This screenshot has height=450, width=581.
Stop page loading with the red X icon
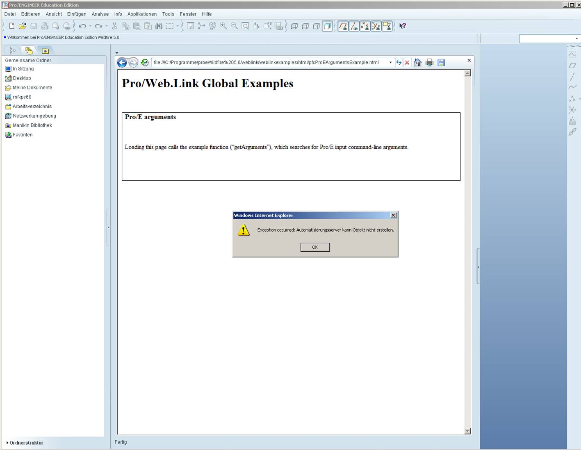[x=407, y=62]
